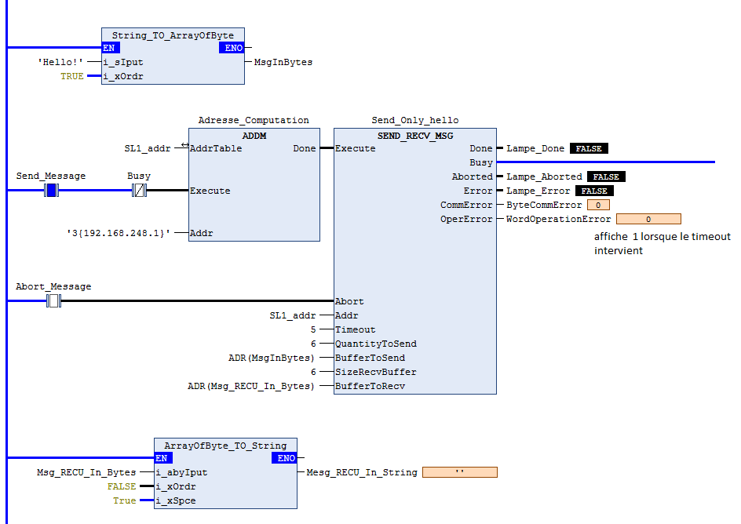Select the ADDM function block header
Viewport: 741px width, 524px height.
click(254, 134)
